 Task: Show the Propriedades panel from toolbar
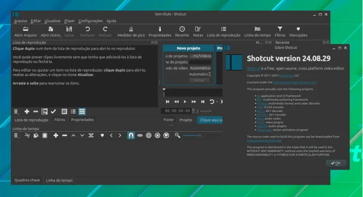[160, 32]
